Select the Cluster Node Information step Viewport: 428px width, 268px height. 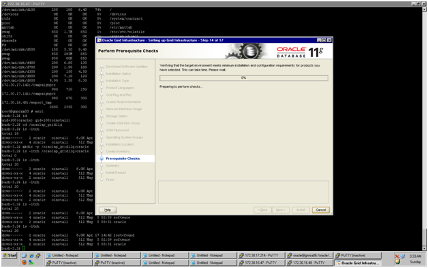click(123, 102)
